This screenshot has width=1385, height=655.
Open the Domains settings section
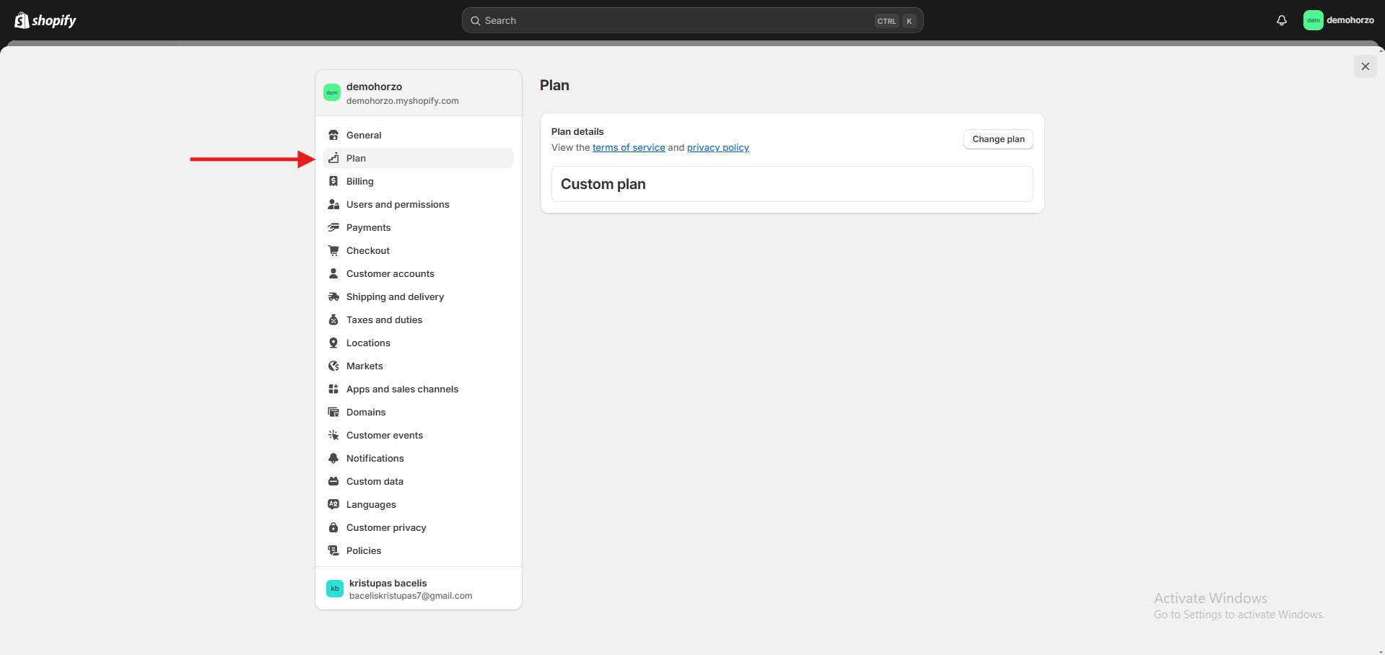click(x=366, y=412)
